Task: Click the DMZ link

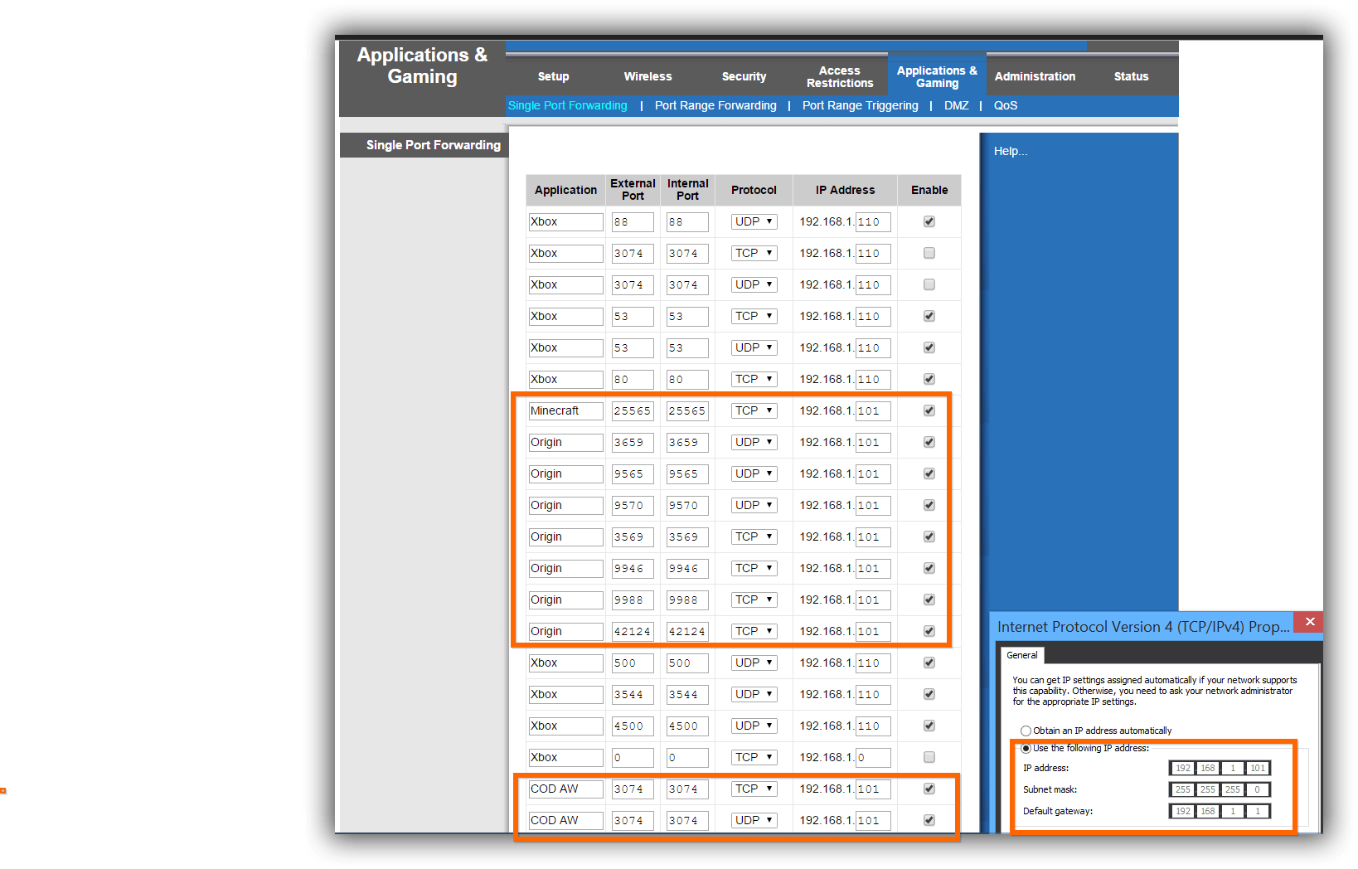Action: (956, 105)
